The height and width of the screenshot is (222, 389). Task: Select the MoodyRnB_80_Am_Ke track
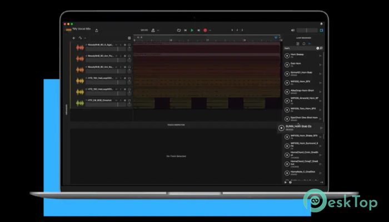click(101, 67)
